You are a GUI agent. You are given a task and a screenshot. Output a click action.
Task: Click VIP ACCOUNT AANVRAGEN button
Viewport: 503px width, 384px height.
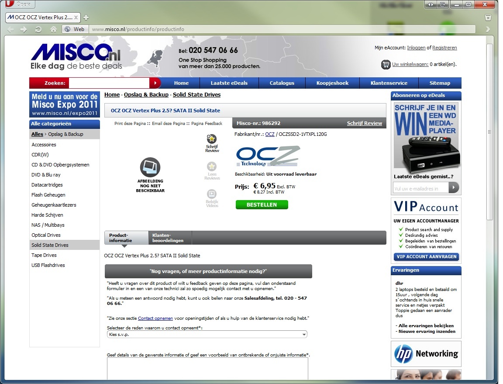tap(426, 257)
